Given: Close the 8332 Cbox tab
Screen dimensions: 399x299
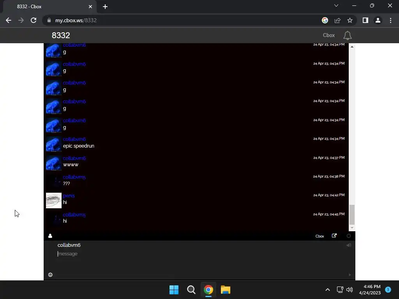Looking at the screenshot, I should pos(90,7).
